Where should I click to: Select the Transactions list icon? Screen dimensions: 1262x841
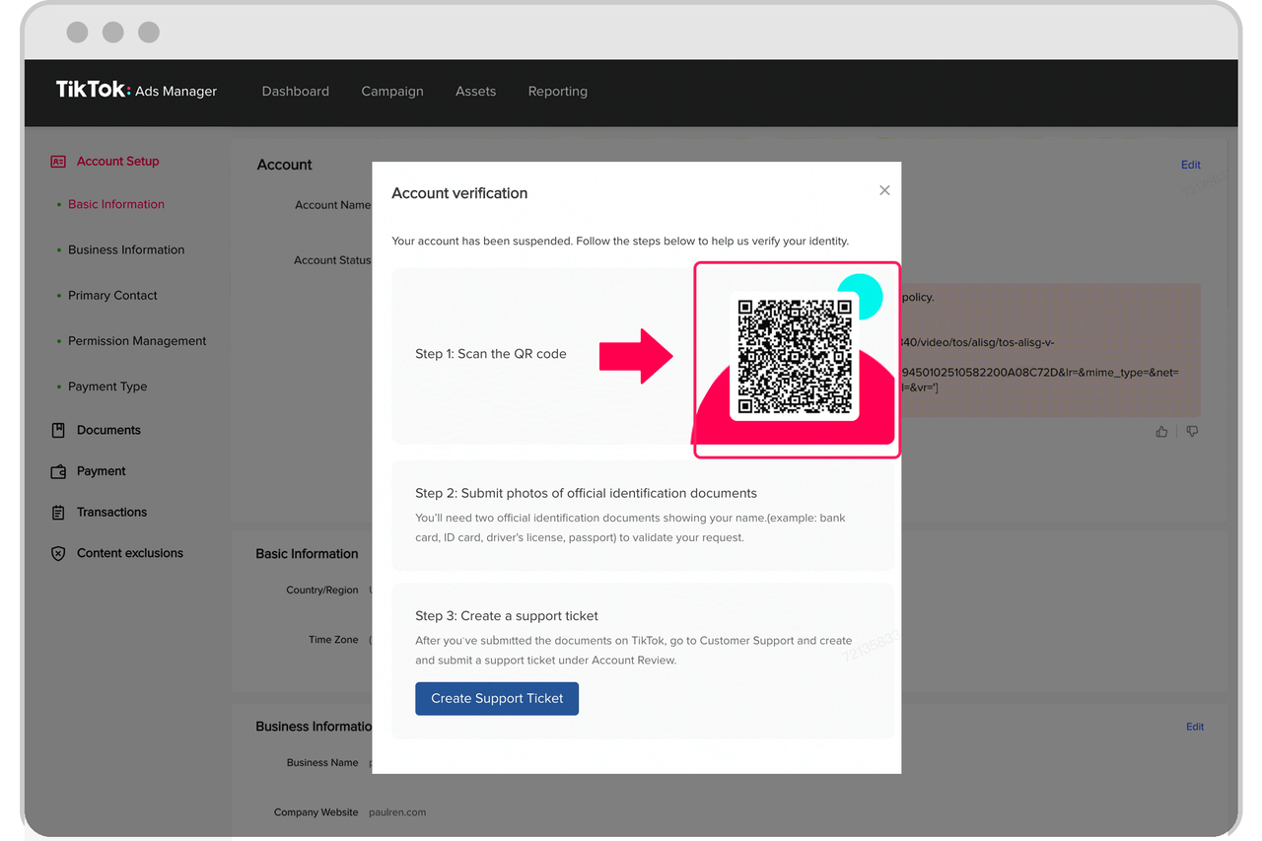[x=58, y=512]
